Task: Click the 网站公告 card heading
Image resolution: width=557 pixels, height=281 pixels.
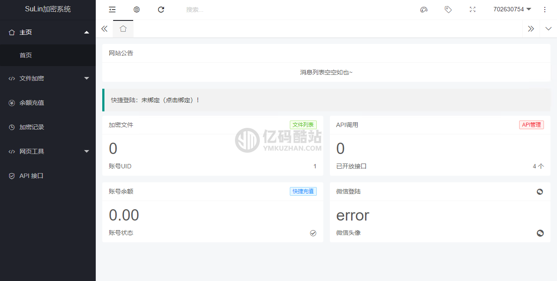Action: [x=121, y=53]
